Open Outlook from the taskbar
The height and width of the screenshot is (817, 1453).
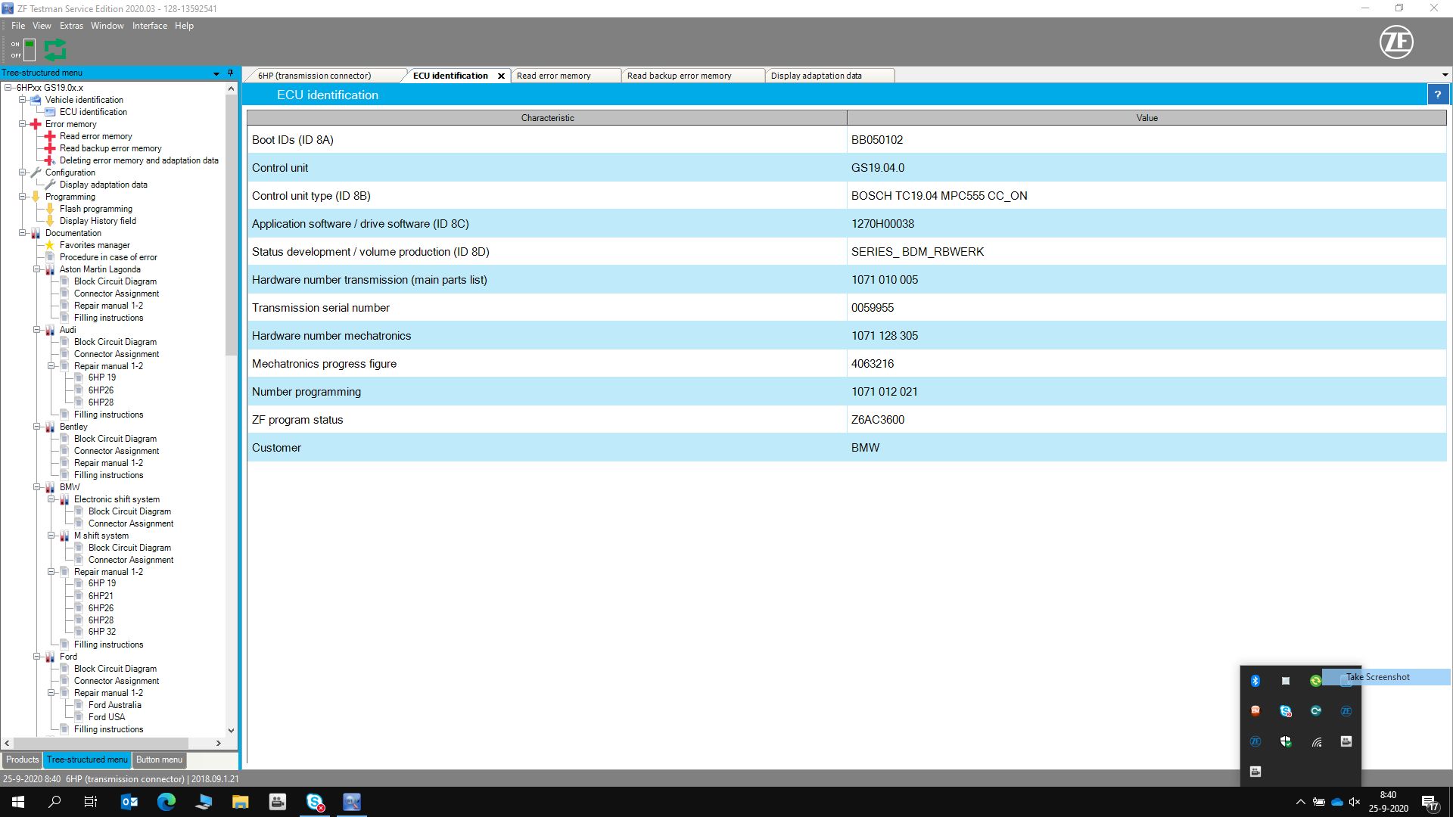[129, 802]
